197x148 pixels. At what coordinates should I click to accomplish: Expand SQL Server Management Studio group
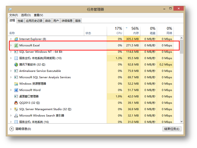tap(11, 109)
